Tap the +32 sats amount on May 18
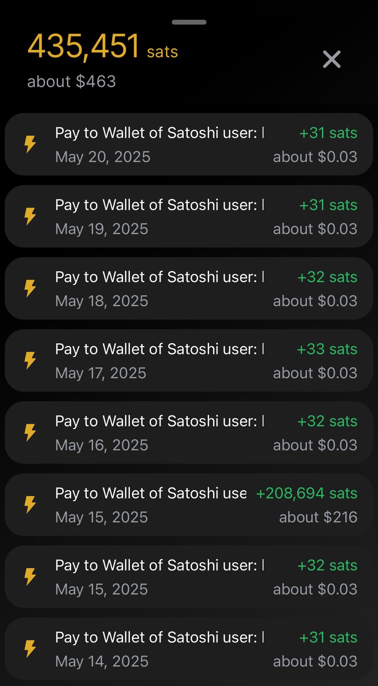The image size is (378, 686). coord(327,277)
